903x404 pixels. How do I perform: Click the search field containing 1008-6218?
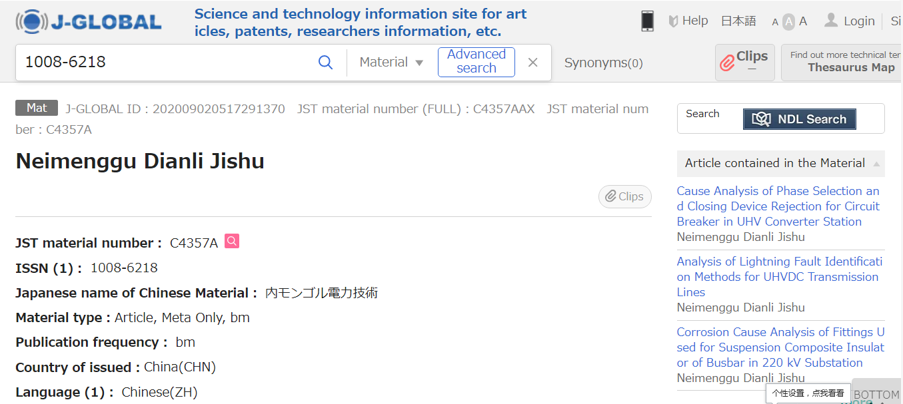coord(167,63)
